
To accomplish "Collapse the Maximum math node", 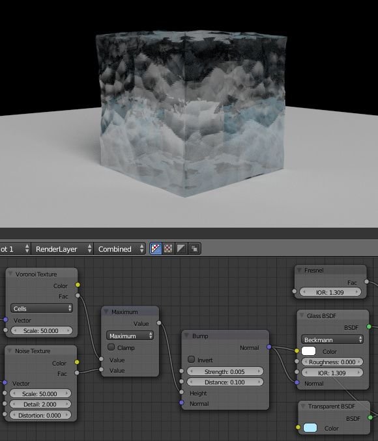I will click(106, 312).
